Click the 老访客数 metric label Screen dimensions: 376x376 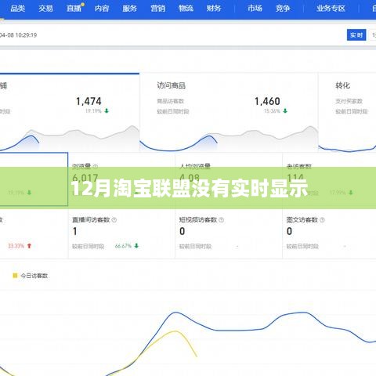299,166
